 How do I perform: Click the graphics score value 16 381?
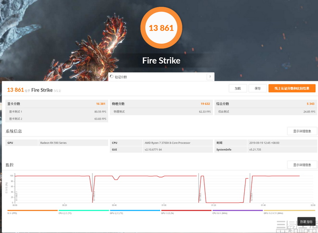point(100,104)
